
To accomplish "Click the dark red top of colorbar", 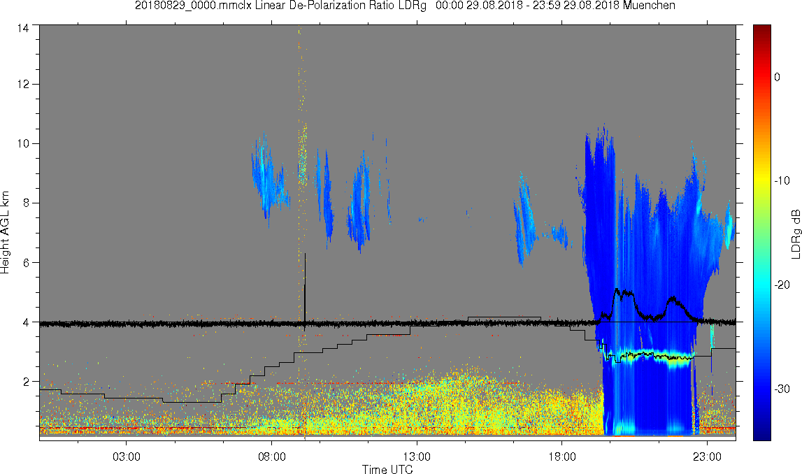I will tap(761, 31).
